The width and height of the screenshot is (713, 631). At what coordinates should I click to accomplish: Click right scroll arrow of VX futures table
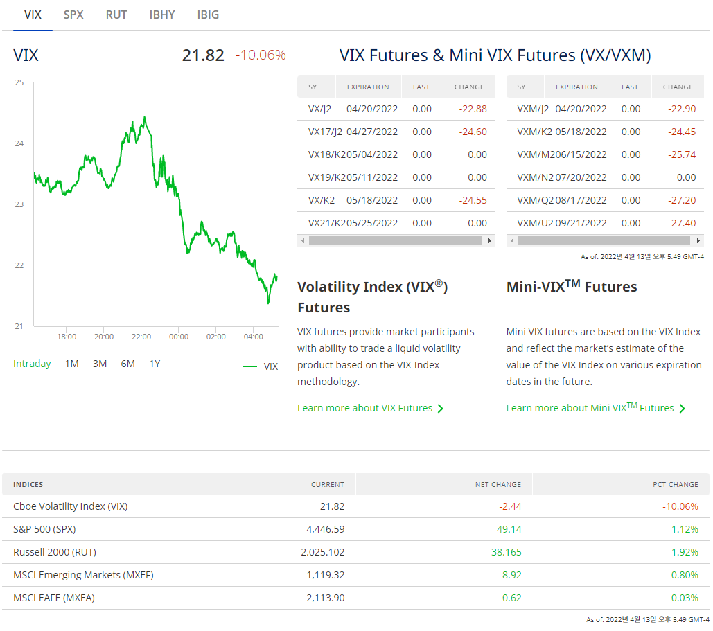(x=490, y=241)
